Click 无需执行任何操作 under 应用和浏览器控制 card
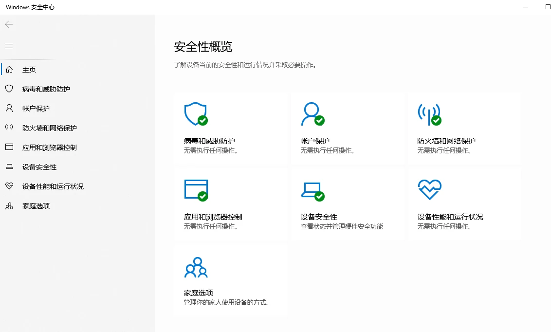The height and width of the screenshot is (332, 551). [210, 226]
